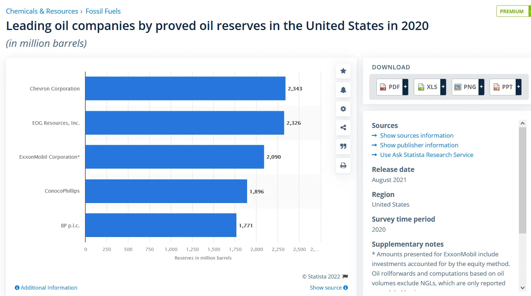Click the Chevron Corporation bar
Image resolution: width=531 pixels, height=296 pixels.
point(185,88)
